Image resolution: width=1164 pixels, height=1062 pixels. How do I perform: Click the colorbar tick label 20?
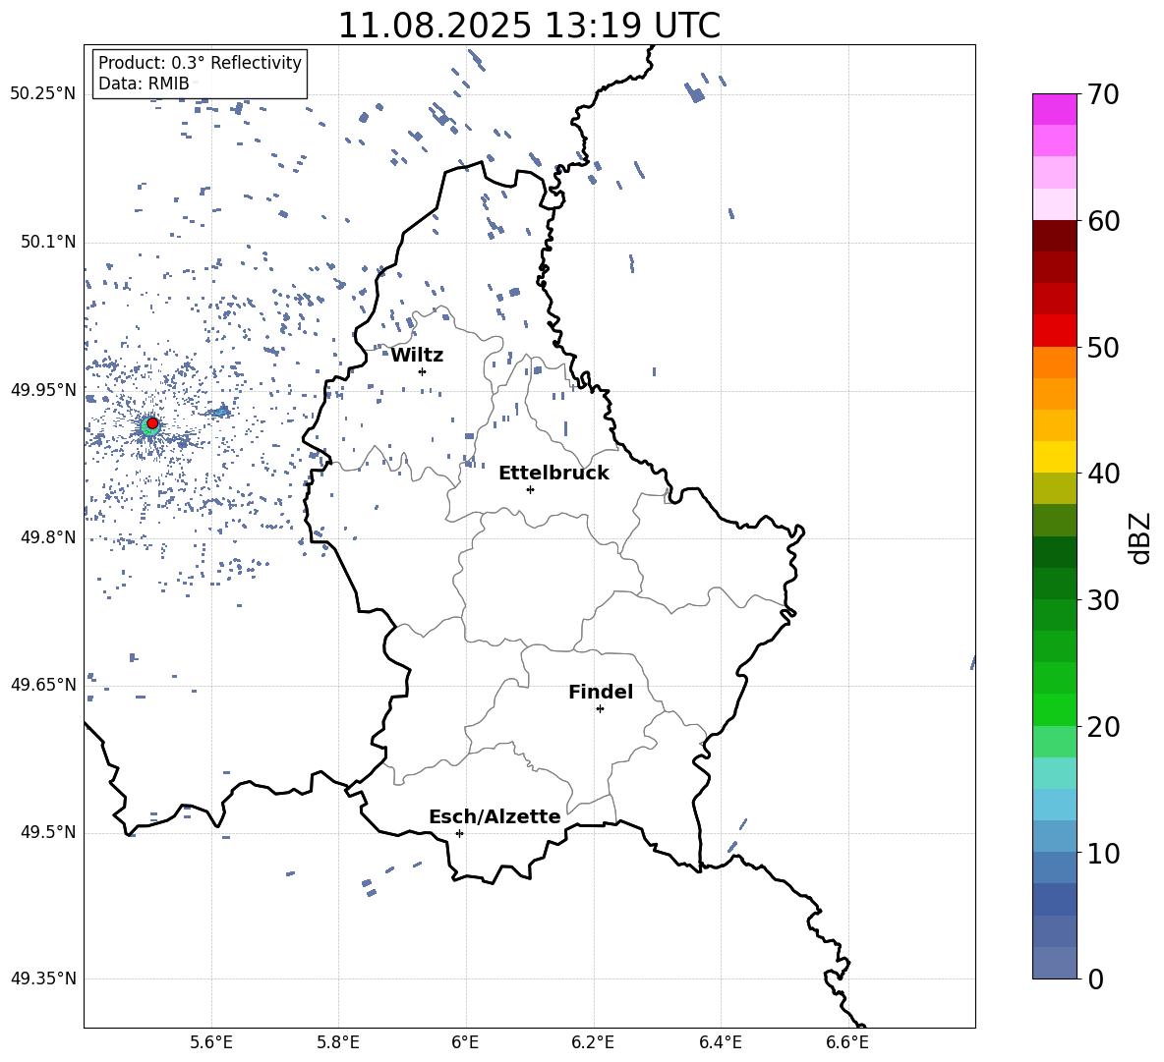[1103, 727]
